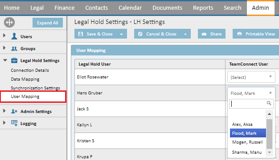Click the Printable View button

256,34
